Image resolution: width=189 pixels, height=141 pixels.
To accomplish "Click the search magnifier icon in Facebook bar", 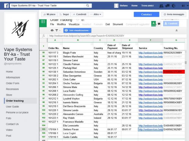I will point(87,5).
